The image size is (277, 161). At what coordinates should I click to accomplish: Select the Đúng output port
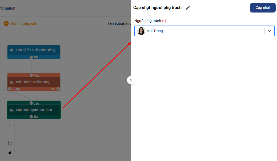pyautogui.click(x=10, y=89)
